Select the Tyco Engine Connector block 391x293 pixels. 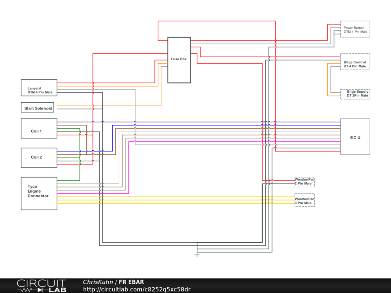coord(39,193)
